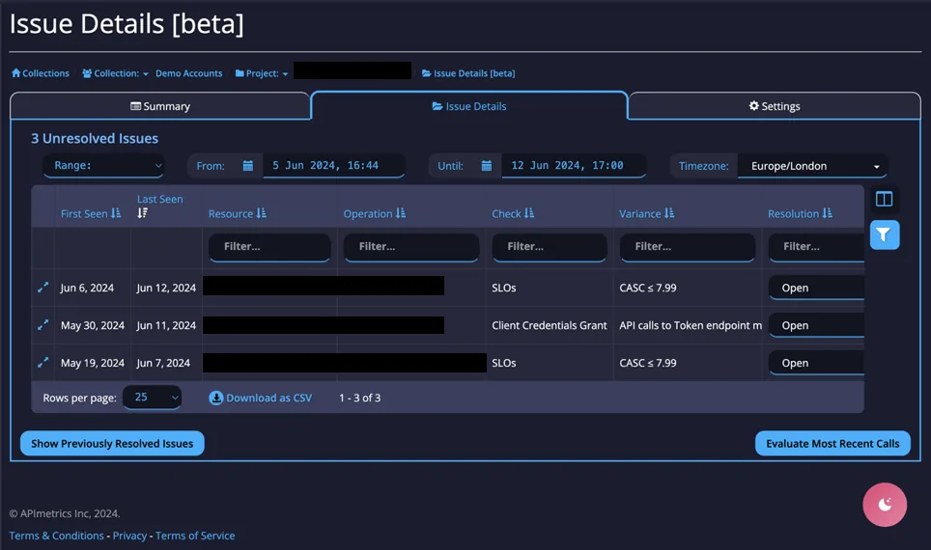Expand the May 19, 2024 issue row

[x=42, y=363]
